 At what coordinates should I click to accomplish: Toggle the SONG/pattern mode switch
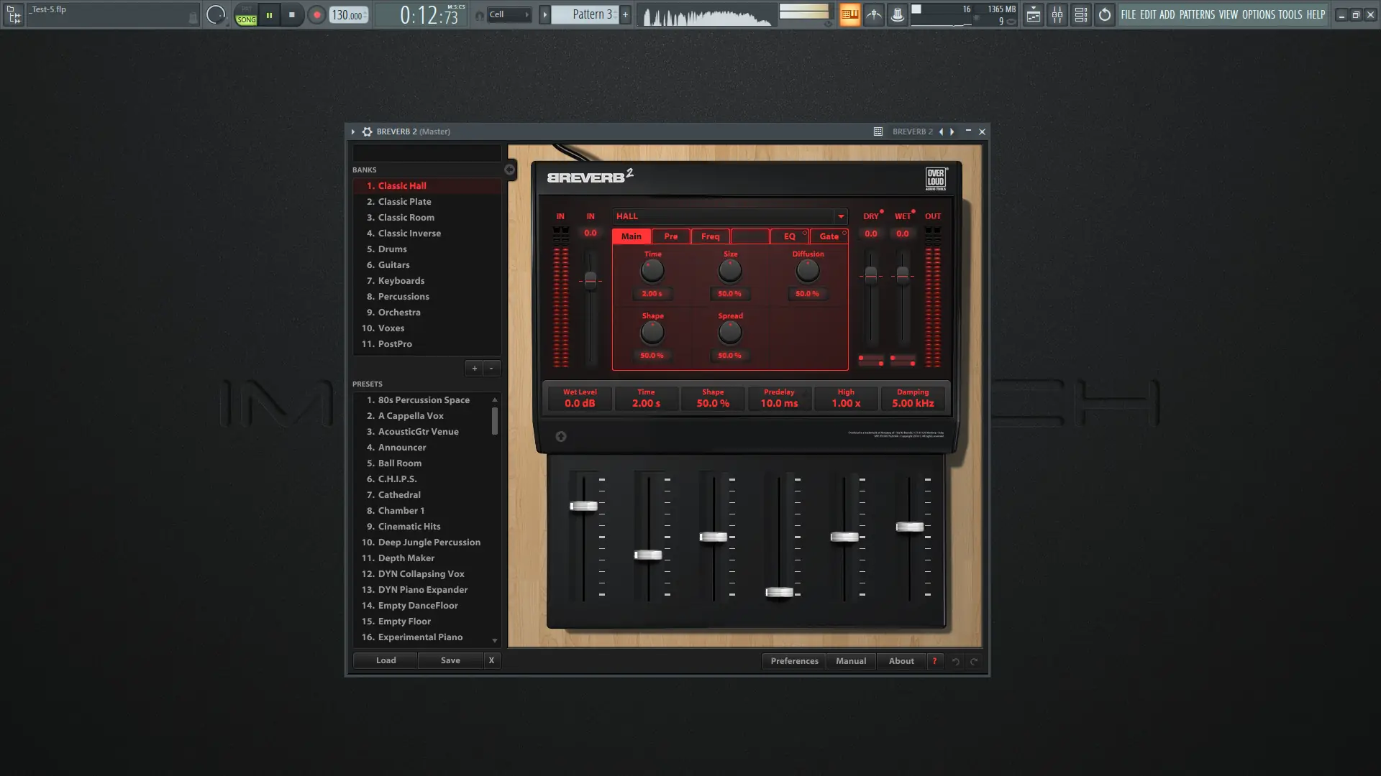click(x=246, y=15)
